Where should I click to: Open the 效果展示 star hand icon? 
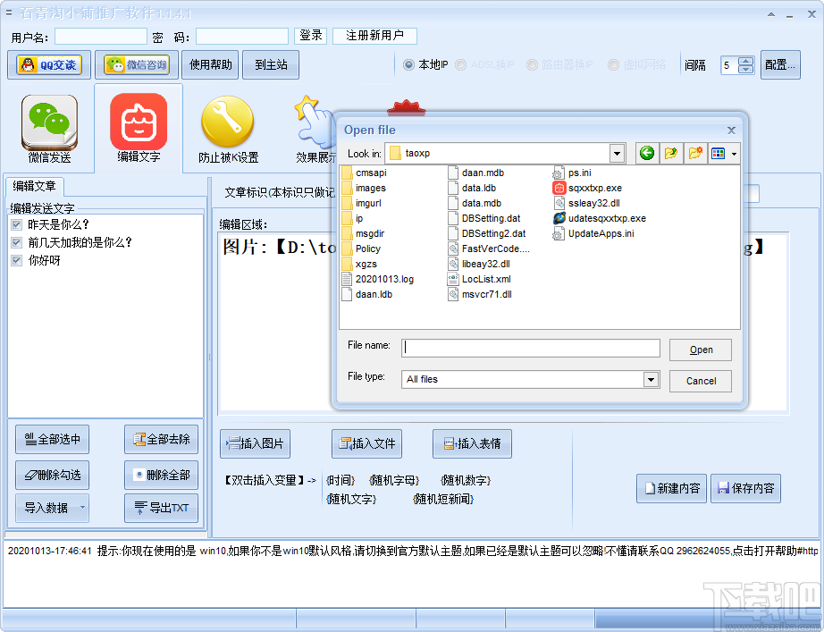point(315,129)
